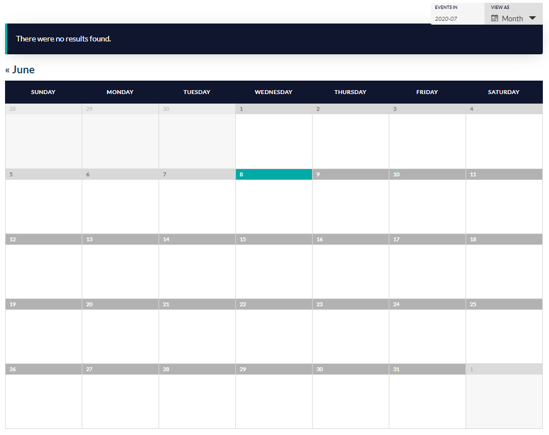The width and height of the screenshot is (549, 435).
Task: Select day number 2 in first week
Action: coord(318,109)
